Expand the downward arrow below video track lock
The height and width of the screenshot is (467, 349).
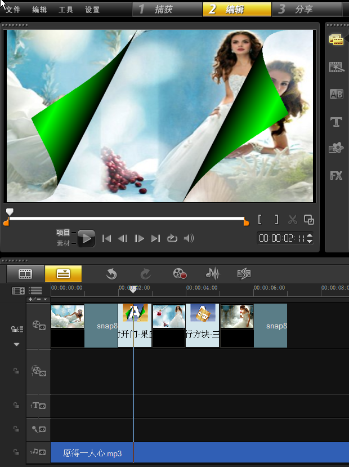pyautogui.click(x=17, y=344)
